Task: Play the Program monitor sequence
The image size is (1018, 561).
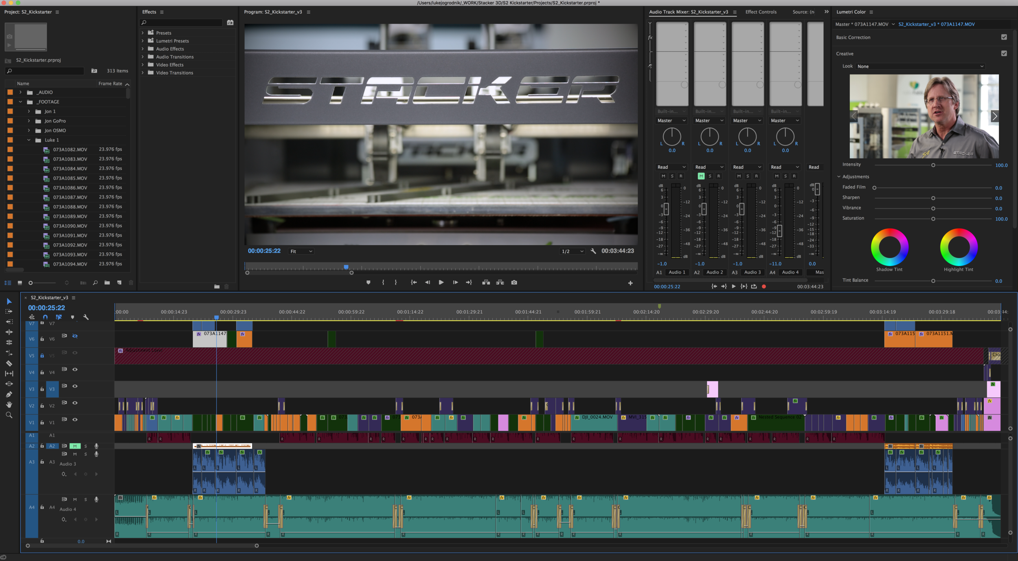Action: point(441,282)
